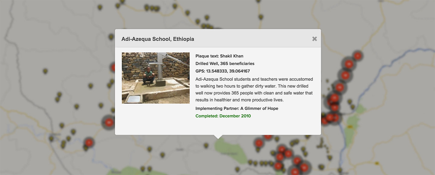Select large red marker left of popup bottom

[109, 122]
